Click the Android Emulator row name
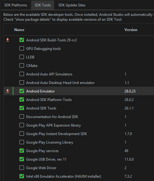This screenshot has height=181, width=154. [x=40, y=91]
